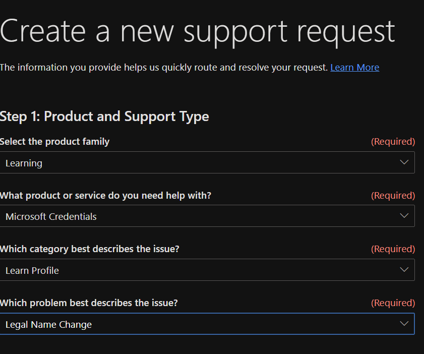Click the 'Which problem best describes' label
This screenshot has height=354, width=424.
point(89,303)
